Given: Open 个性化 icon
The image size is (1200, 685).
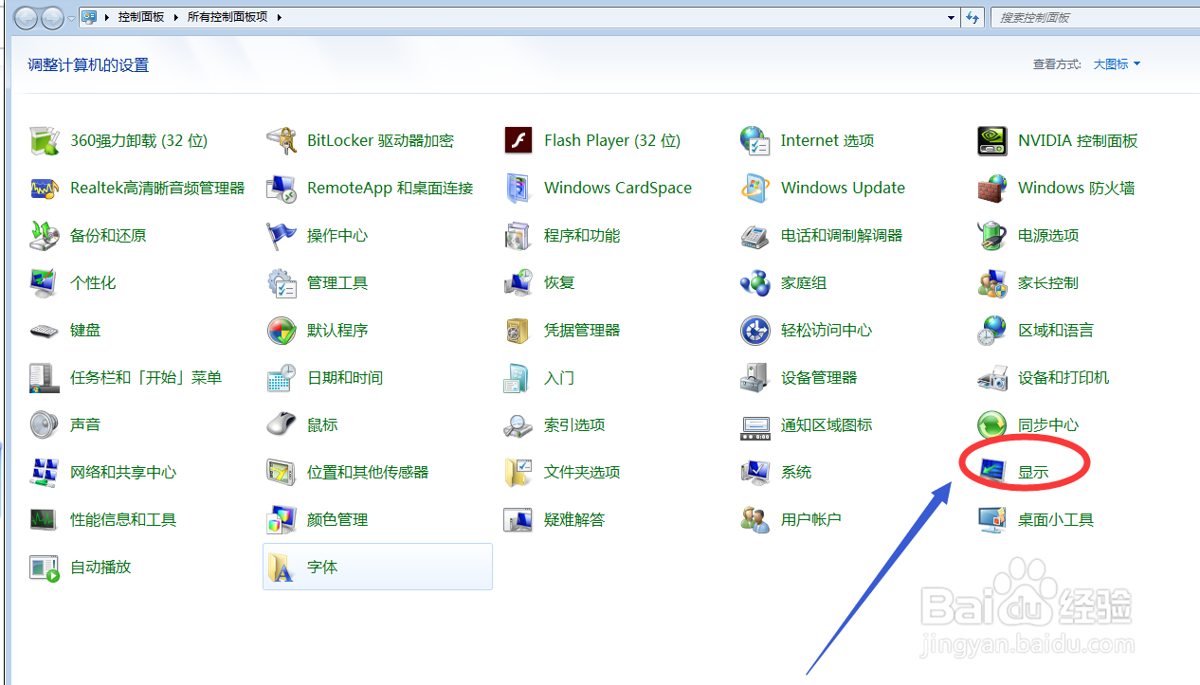Looking at the screenshot, I should 44,283.
